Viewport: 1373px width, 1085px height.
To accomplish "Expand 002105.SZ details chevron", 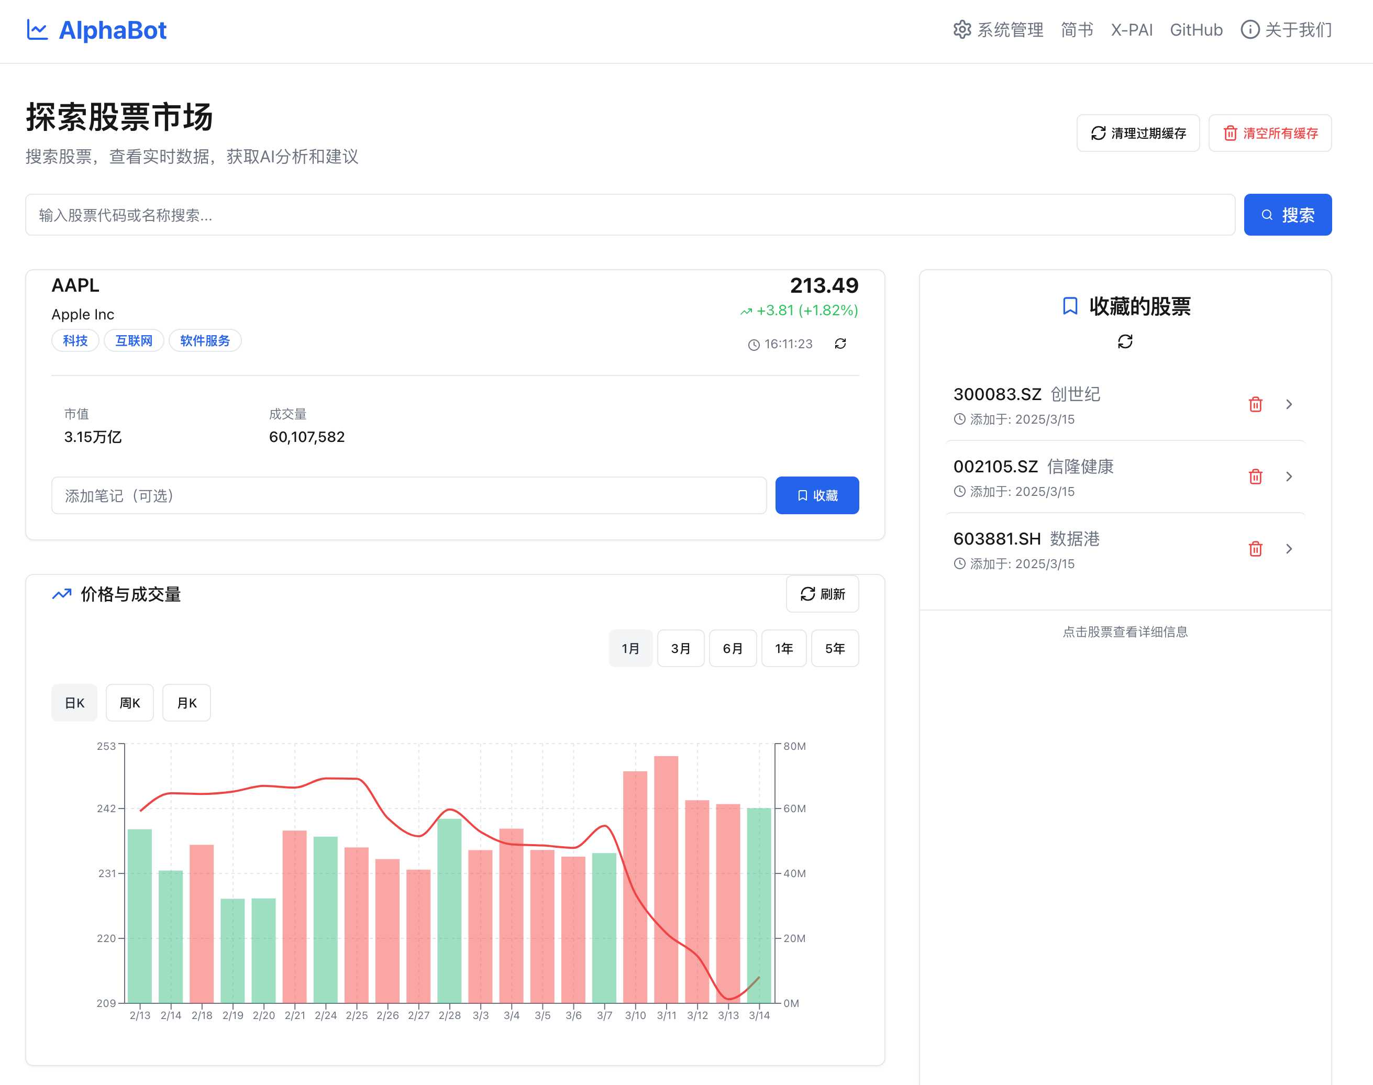I will click(x=1289, y=477).
